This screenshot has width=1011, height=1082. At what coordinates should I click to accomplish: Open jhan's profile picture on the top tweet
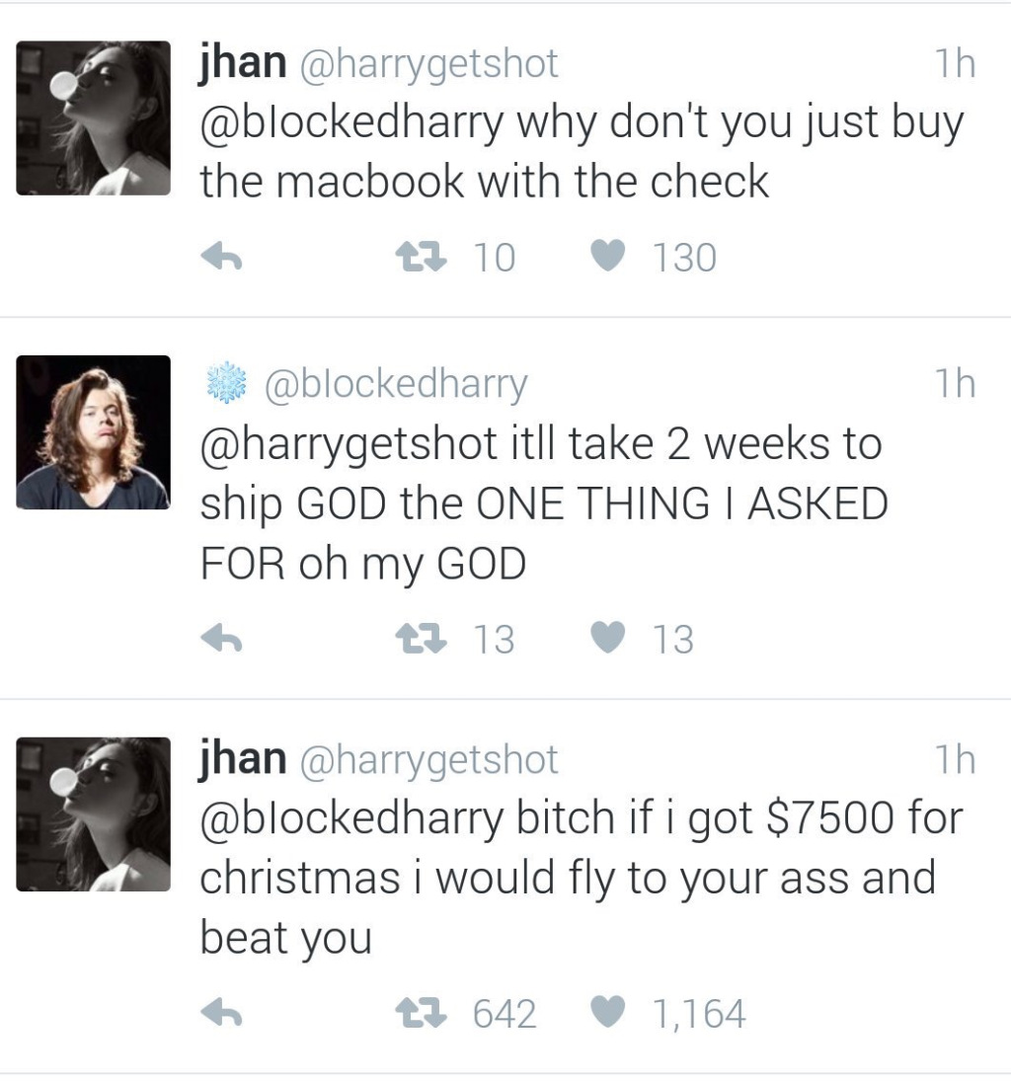[x=94, y=118]
